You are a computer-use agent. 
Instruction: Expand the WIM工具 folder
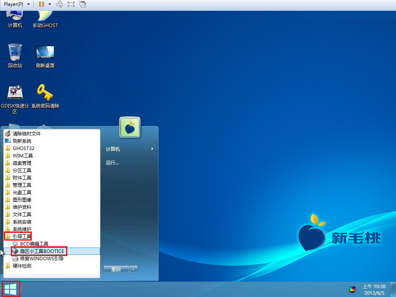click(x=52, y=155)
